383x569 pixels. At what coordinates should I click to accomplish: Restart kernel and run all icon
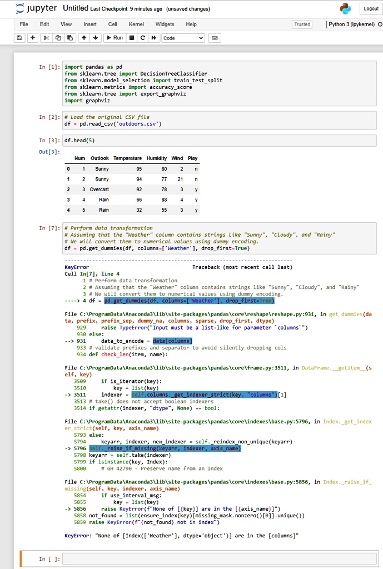pos(154,38)
